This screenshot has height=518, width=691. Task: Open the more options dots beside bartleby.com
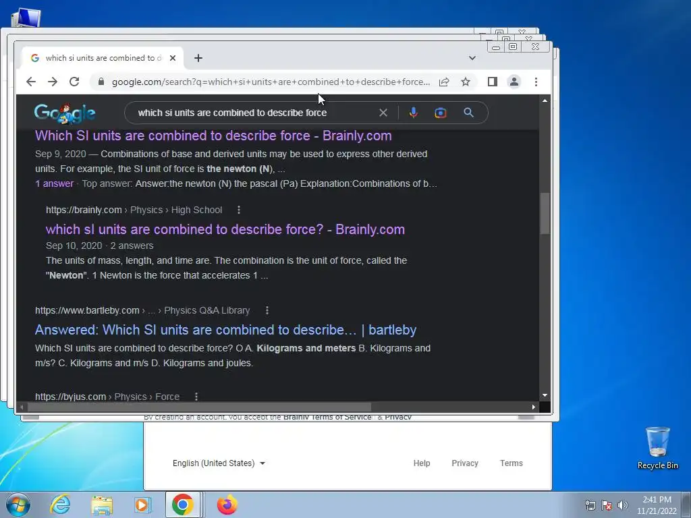pyautogui.click(x=267, y=310)
